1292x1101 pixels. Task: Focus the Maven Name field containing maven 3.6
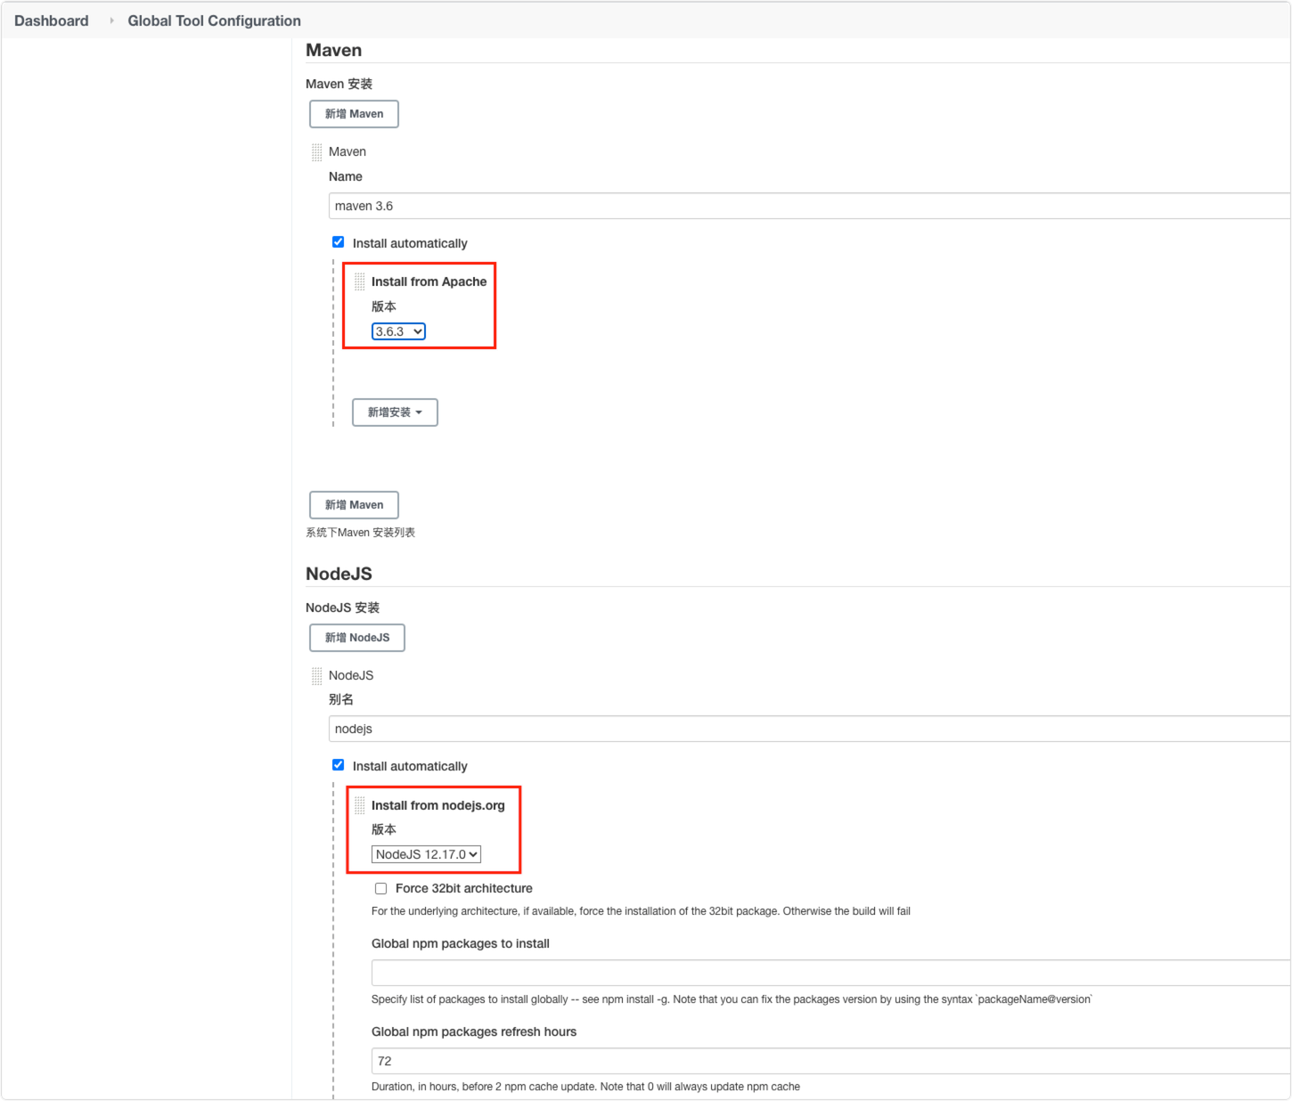[809, 206]
